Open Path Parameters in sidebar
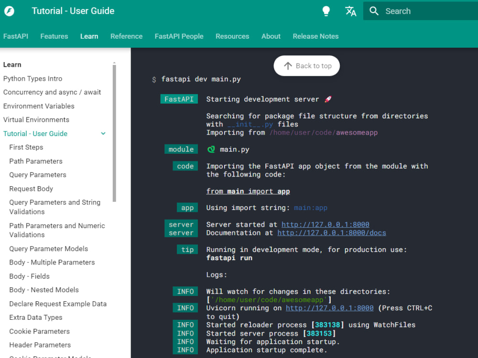 click(36, 161)
